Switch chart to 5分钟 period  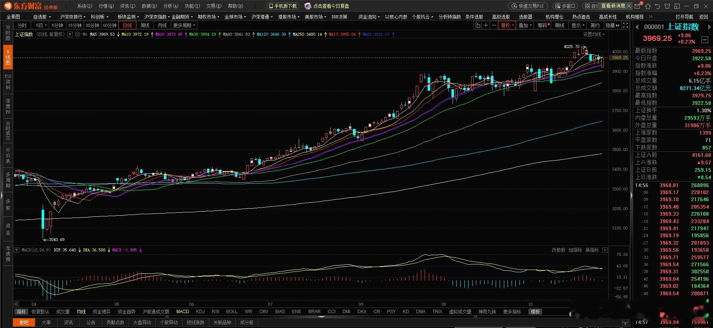(57, 25)
